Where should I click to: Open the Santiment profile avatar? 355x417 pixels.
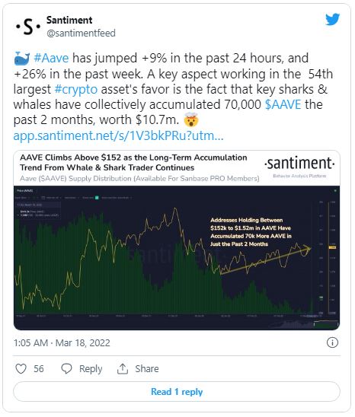pos(27,27)
